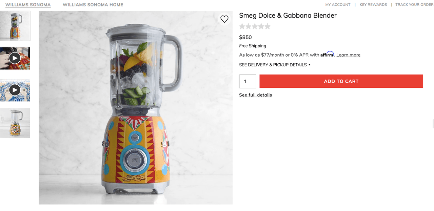This screenshot has width=434, height=211.
Task: Select the last blender thumbnail in the sidebar
Action: pos(15,123)
